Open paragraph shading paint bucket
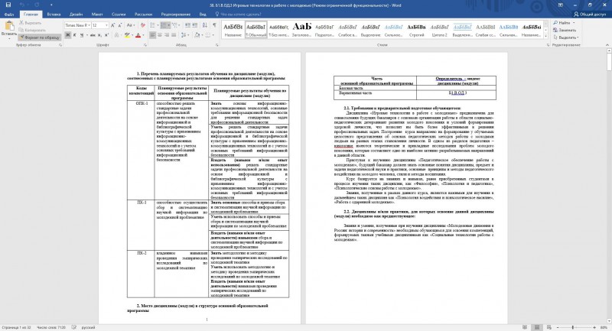Screen dimensions: 612x331 197,35
